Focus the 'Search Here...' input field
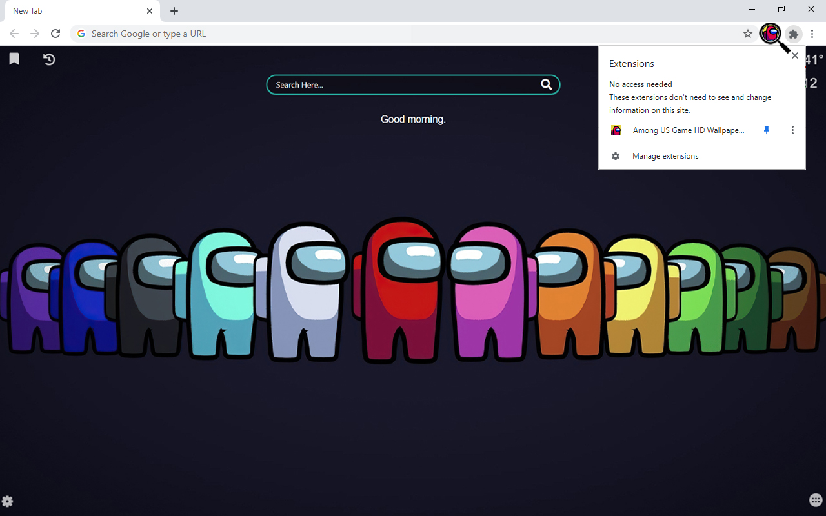The width and height of the screenshot is (826, 516). coord(413,84)
